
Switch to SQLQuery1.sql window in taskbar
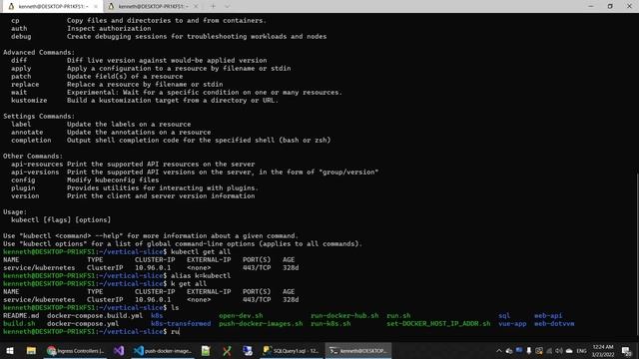click(x=291, y=350)
